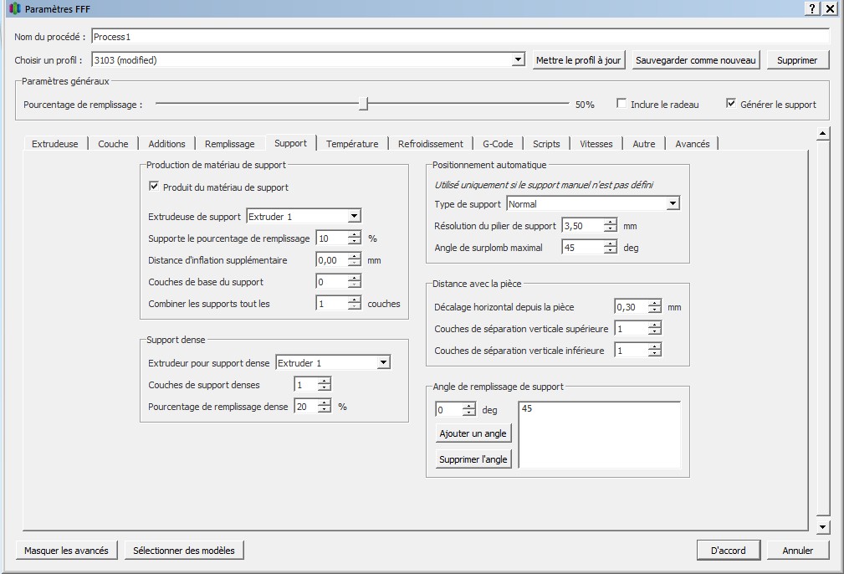Open 'Extrudeuse de support' combo box
This screenshot has width=844, height=574.
coord(353,217)
